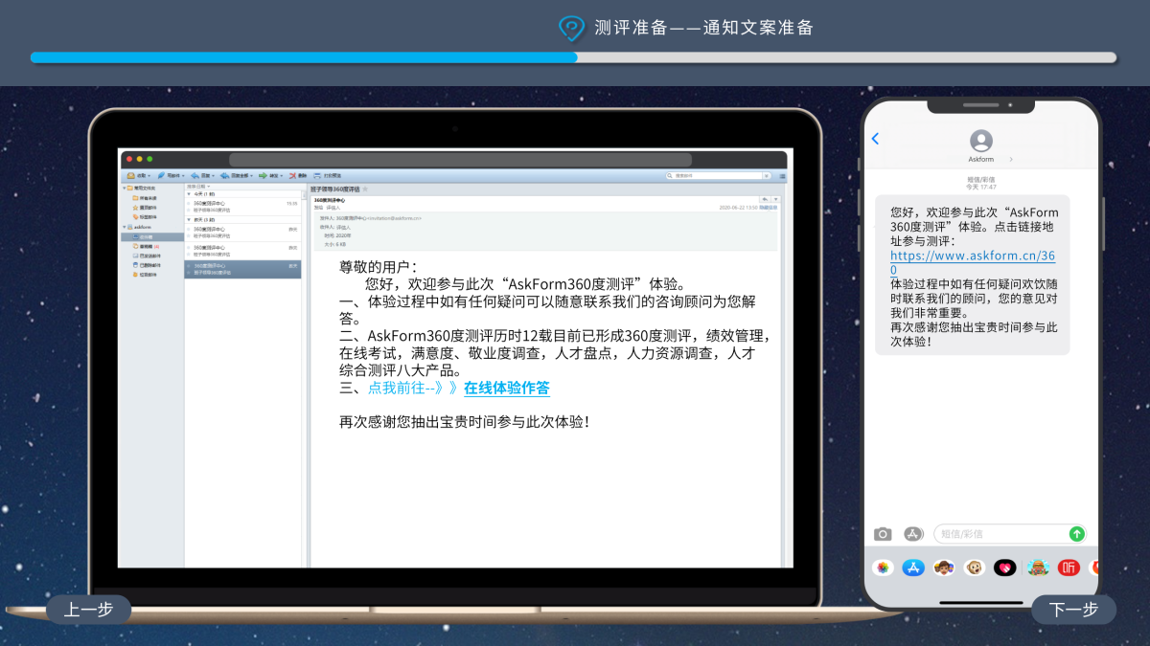Select today's 15:35 email from 360度测评中心
Viewport: 1150px width, 646px height.
pos(243,207)
